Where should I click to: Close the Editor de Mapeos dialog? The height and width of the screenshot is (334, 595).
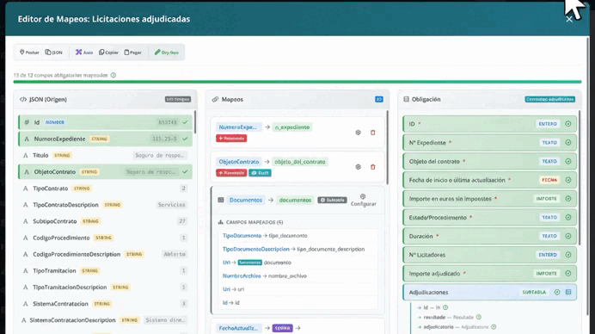coord(569,19)
